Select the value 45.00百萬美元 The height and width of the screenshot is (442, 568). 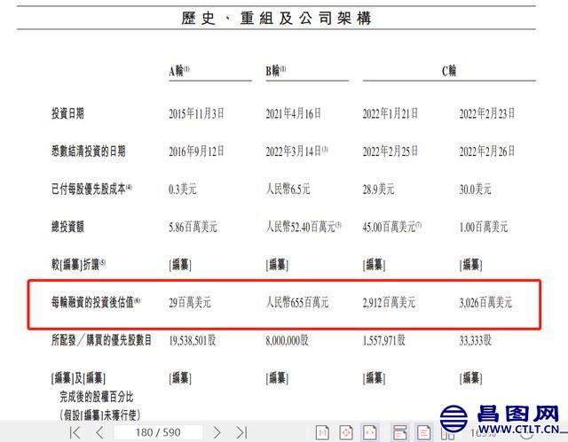coord(389,227)
